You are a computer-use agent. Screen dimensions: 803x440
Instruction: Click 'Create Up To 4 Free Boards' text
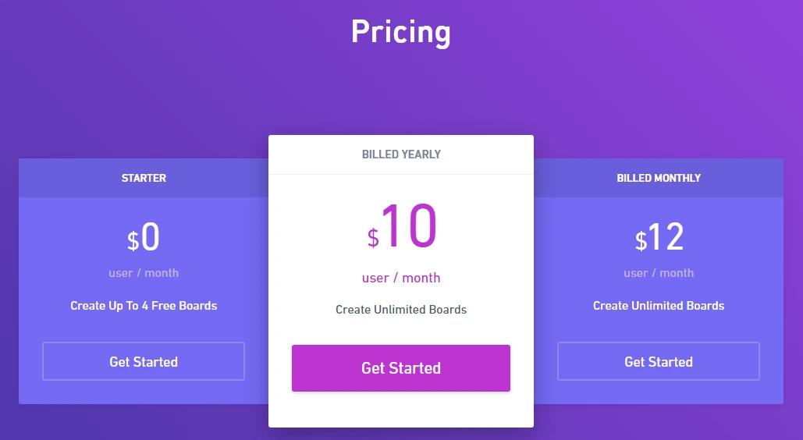coord(144,306)
